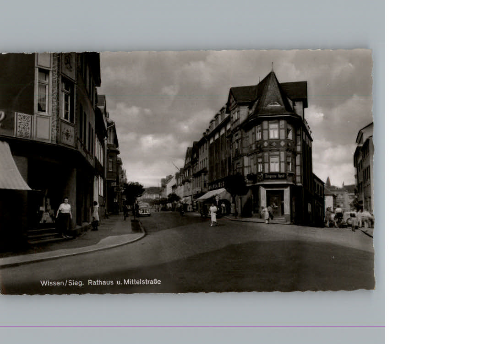The image size is (491, 344).
Task: Click the tree beside the corner building
Action: point(236,185)
